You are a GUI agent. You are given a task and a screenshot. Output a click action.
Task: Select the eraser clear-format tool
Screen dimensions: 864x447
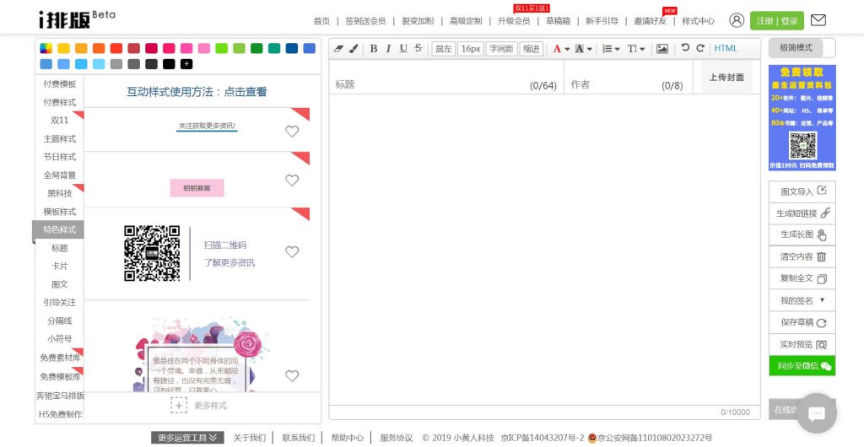pyautogui.click(x=339, y=49)
